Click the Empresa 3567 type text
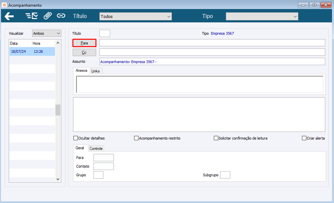Screen dimensions: 334x203 pos(223,33)
